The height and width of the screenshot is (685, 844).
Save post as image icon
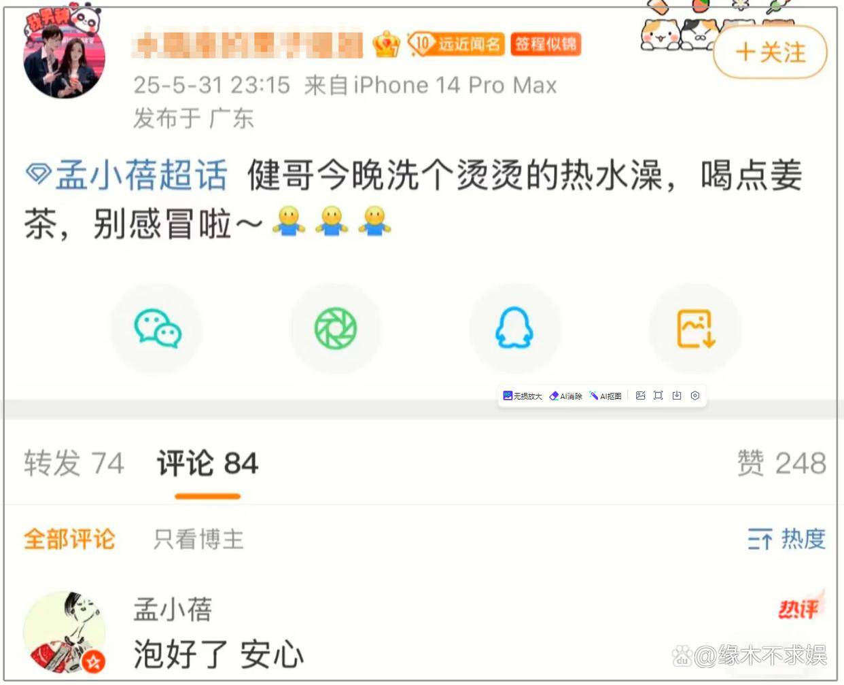click(x=695, y=328)
